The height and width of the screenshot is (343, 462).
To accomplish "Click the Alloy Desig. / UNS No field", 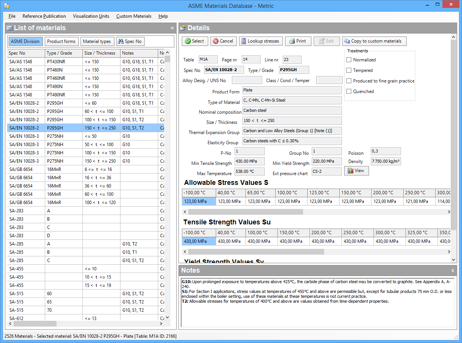I will [247, 80].
